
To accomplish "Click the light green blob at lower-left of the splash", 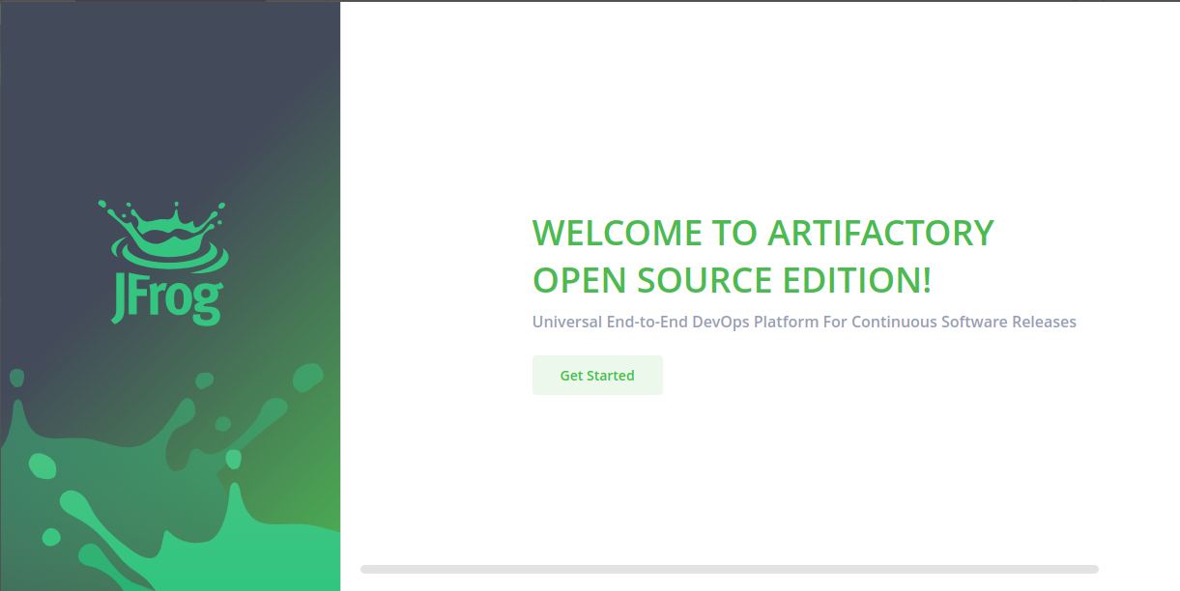I will (42, 465).
